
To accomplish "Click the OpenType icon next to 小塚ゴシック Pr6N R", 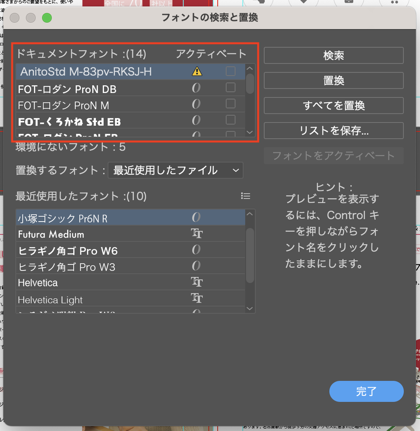I will [196, 218].
